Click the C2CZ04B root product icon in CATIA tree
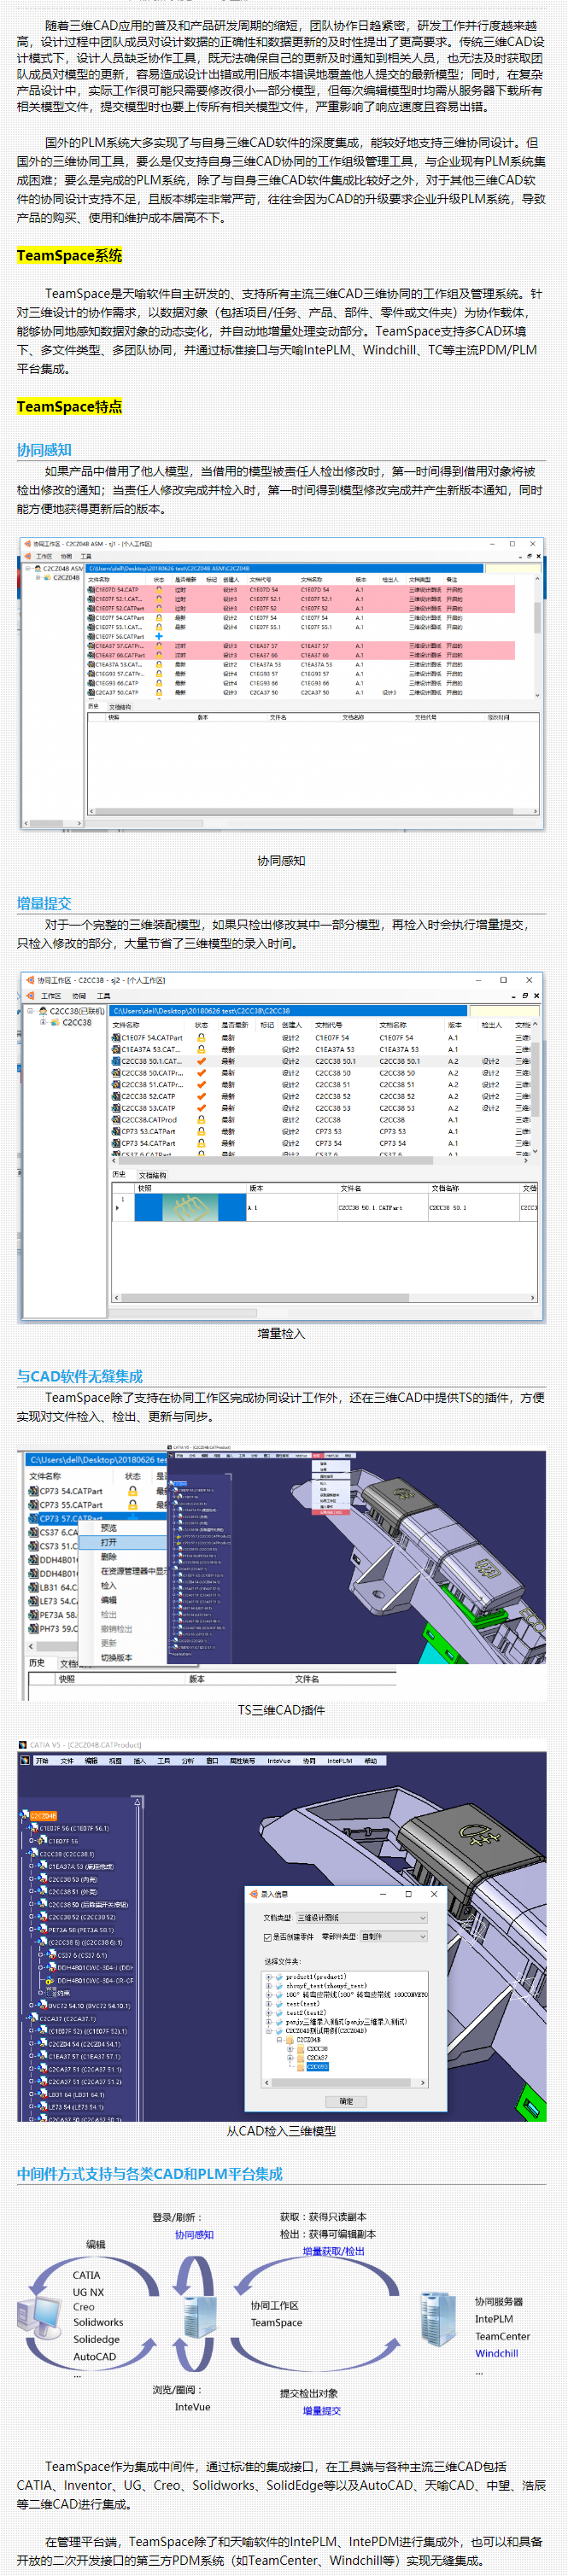The image size is (568, 2576). tap(24, 1817)
